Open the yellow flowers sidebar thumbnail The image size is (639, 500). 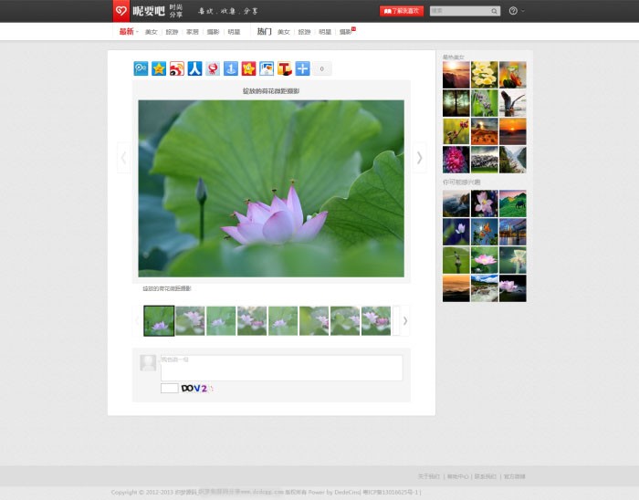485,75
